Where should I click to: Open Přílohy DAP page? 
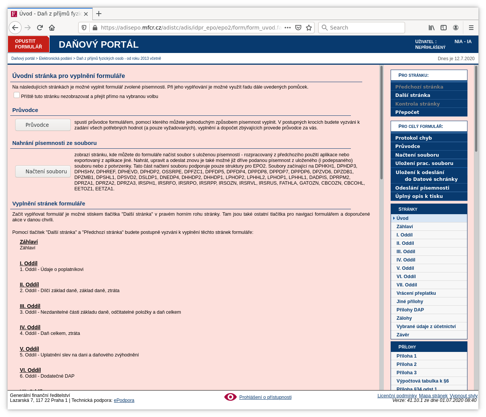(429, 310)
